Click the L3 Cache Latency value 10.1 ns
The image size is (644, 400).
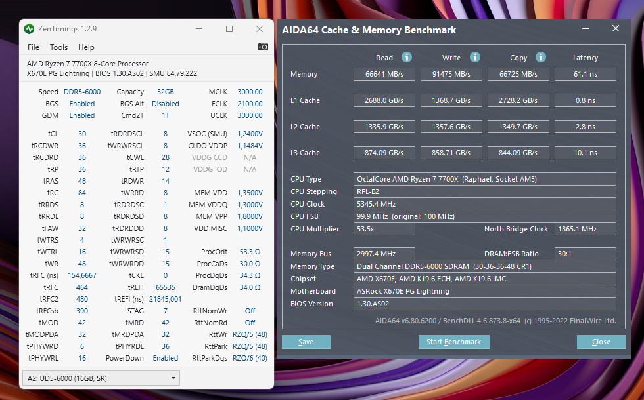click(586, 153)
